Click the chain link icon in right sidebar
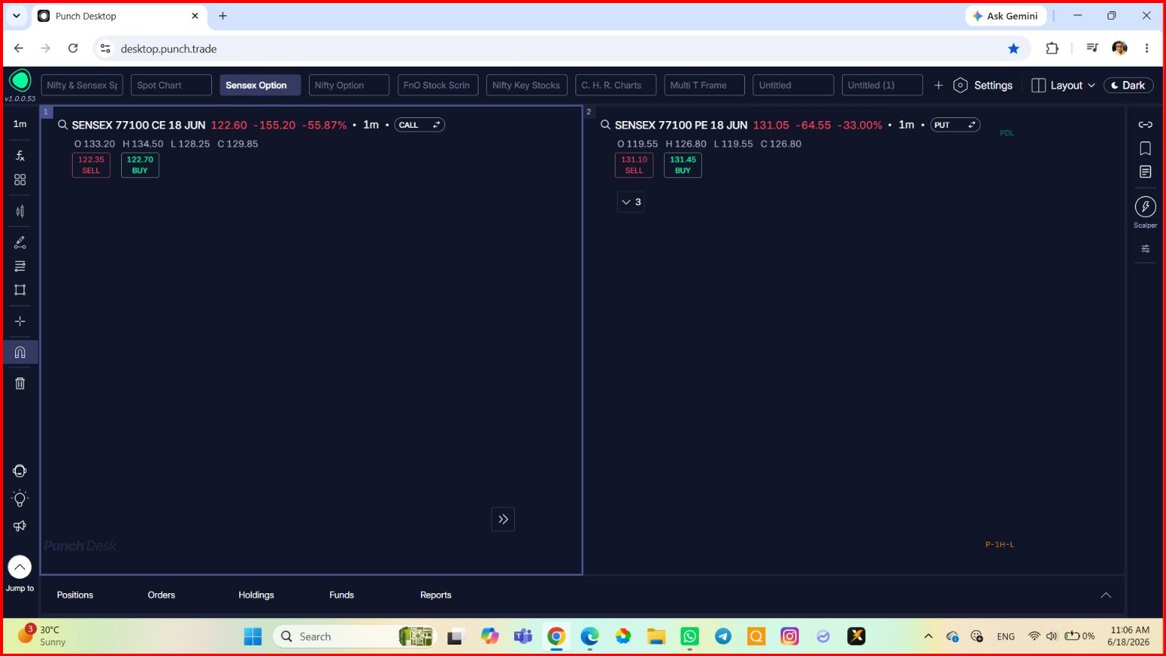The image size is (1166, 656). [1146, 125]
